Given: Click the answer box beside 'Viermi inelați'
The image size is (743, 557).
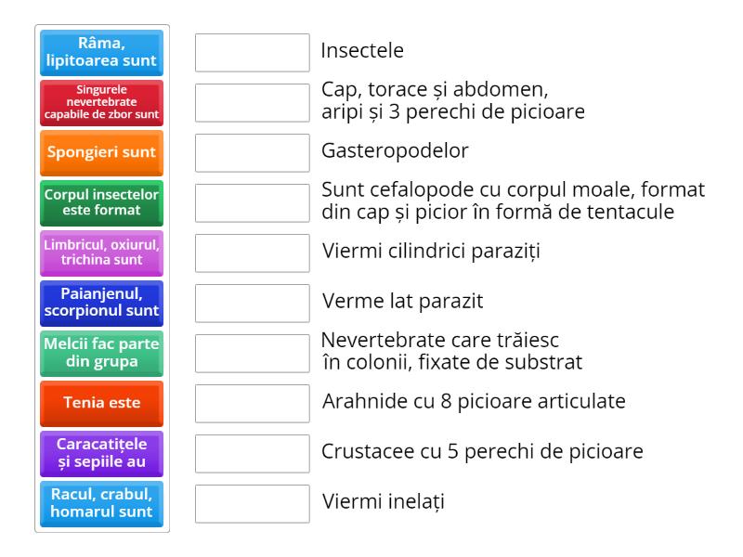Looking at the screenshot, I should tap(251, 504).
